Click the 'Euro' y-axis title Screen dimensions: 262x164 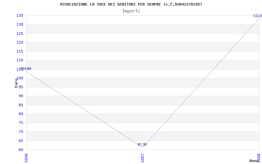tap(16, 83)
